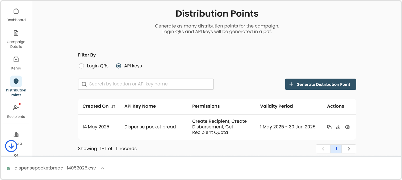Click the Dashboard menu label
This screenshot has width=402, height=180.
tap(16, 20)
